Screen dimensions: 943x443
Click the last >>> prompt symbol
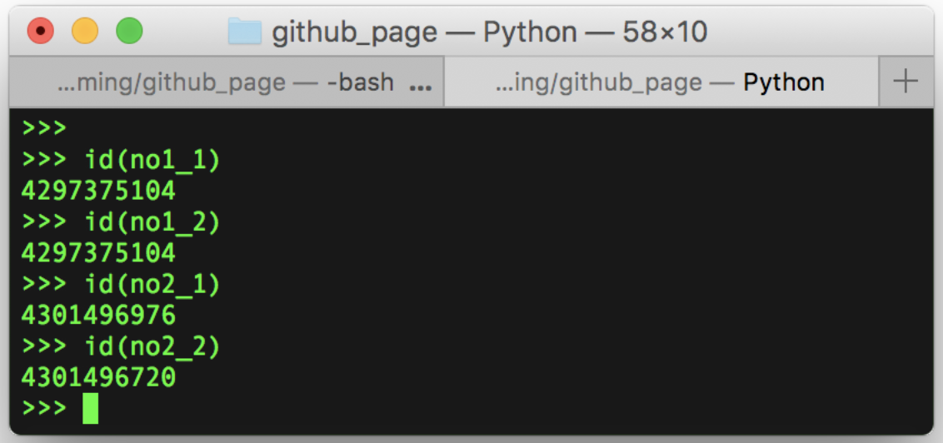click(x=44, y=409)
